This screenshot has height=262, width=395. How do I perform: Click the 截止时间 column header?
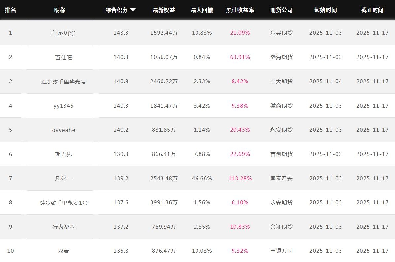(372, 10)
